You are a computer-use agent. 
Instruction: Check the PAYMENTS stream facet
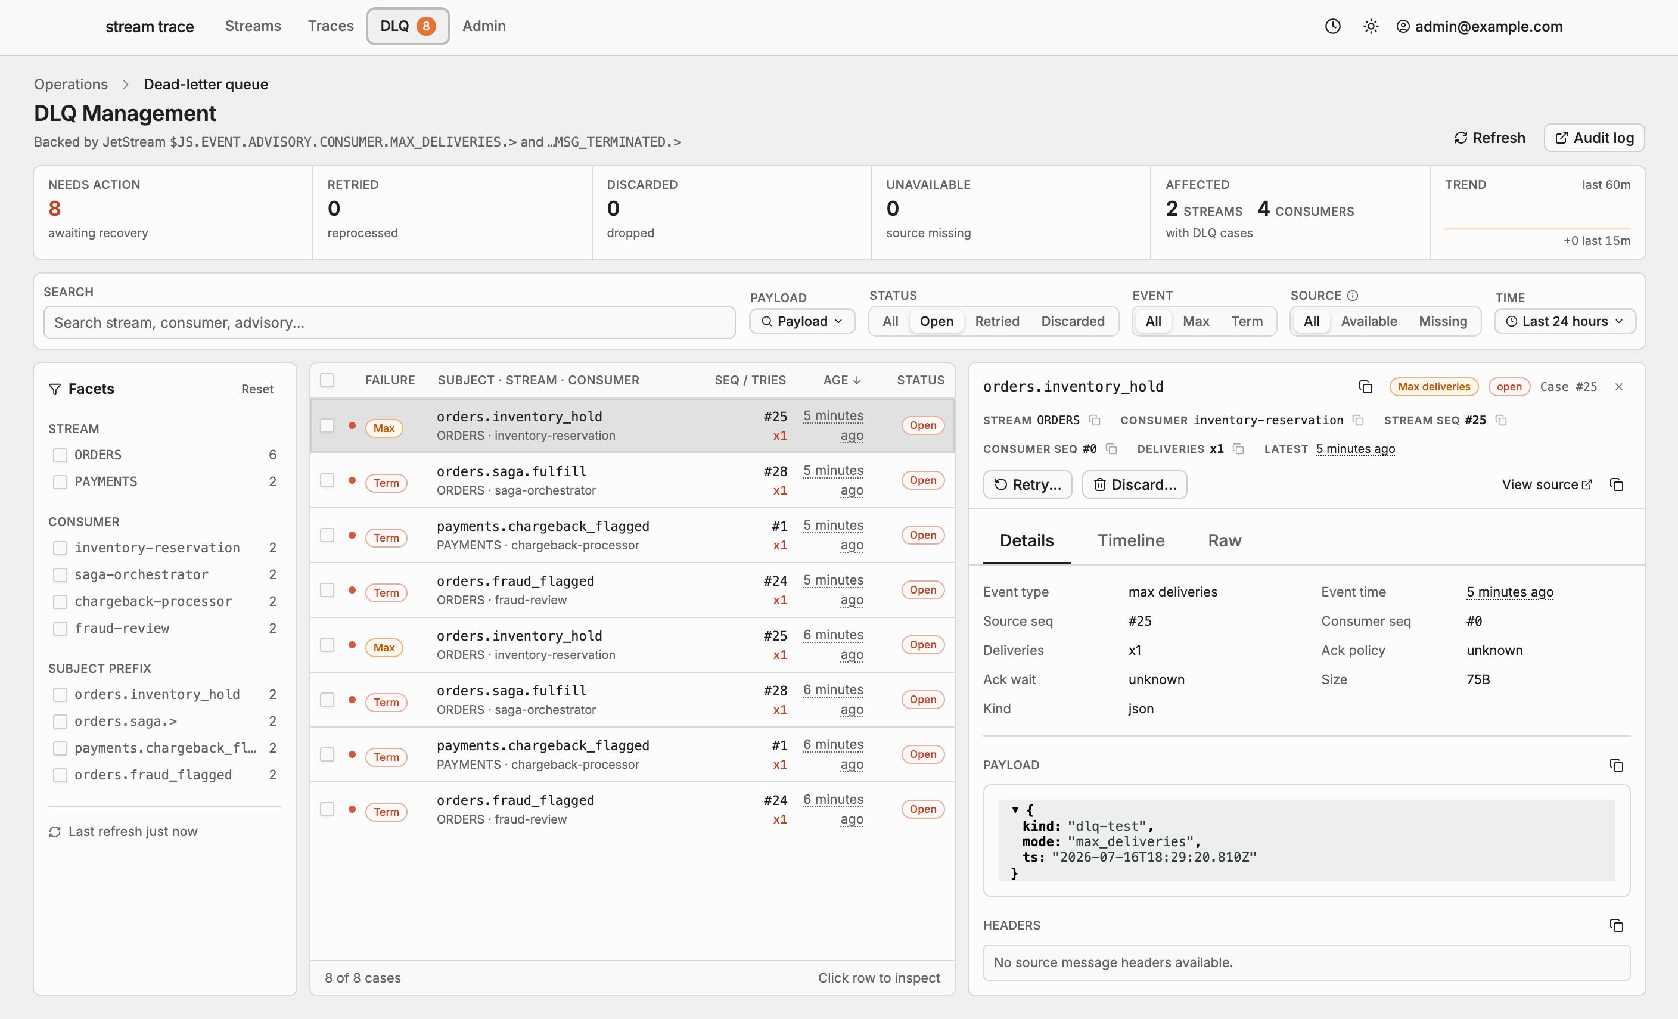[x=60, y=482]
